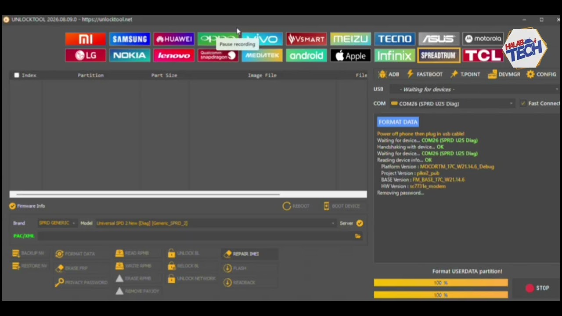Click the blue FORMAT DATA log heading

pos(398,122)
